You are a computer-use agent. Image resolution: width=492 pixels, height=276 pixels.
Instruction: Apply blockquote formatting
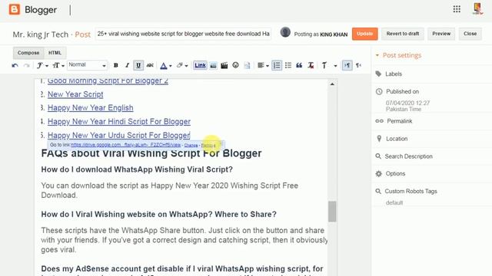pyautogui.click(x=299, y=65)
